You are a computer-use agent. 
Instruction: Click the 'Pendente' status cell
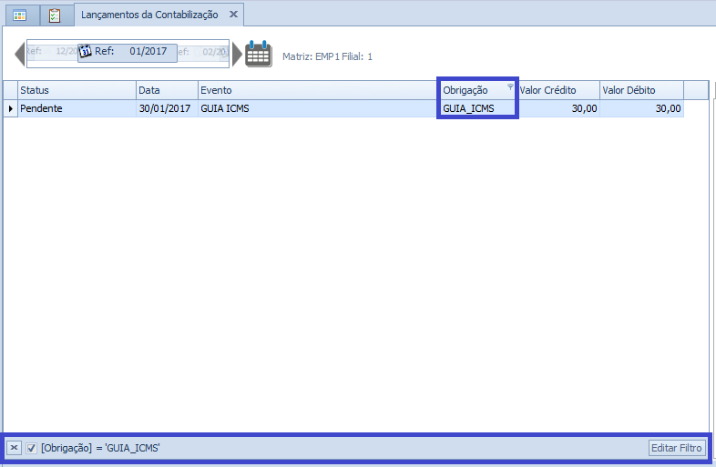click(x=77, y=108)
